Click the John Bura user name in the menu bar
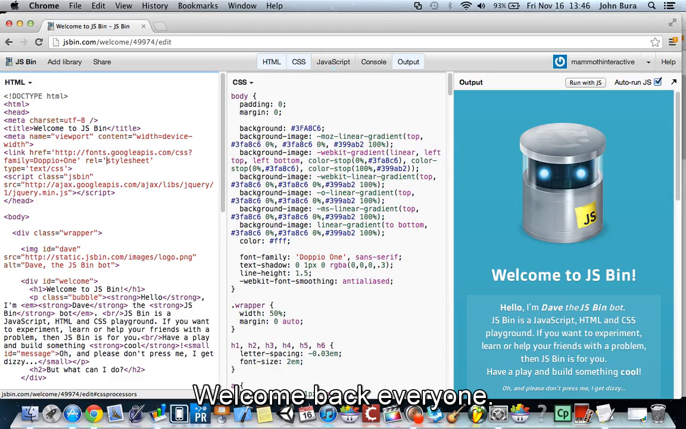The height and width of the screenshot is (429, 686). coord(618,6)
